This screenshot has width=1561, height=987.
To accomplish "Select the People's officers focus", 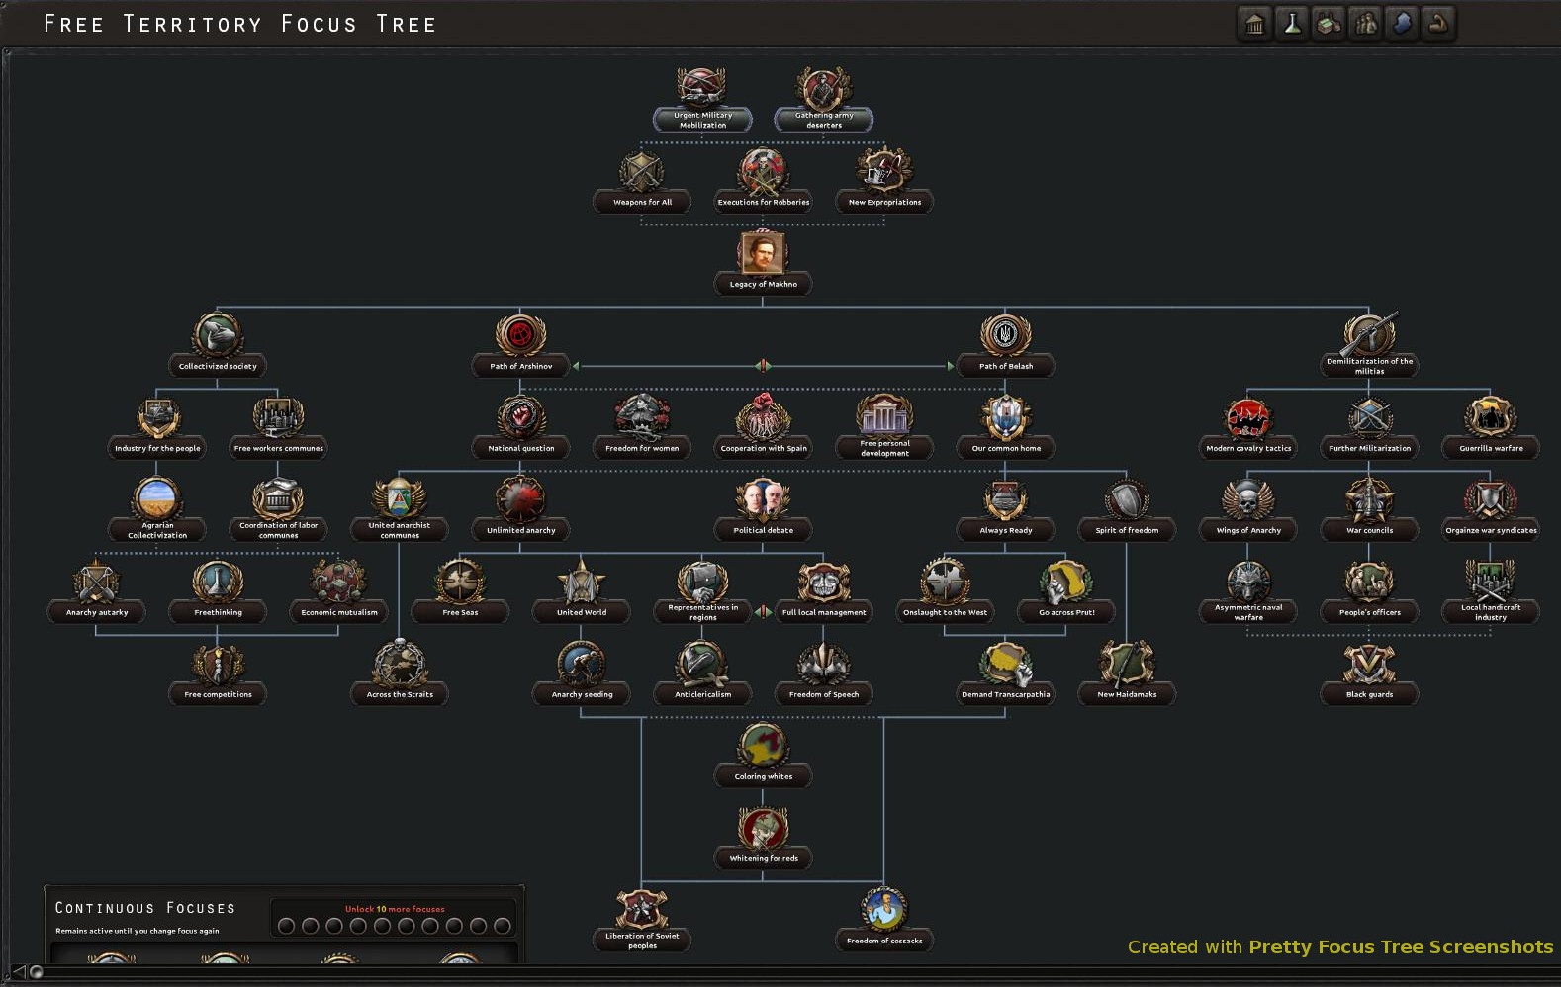I will point(1369,591).
